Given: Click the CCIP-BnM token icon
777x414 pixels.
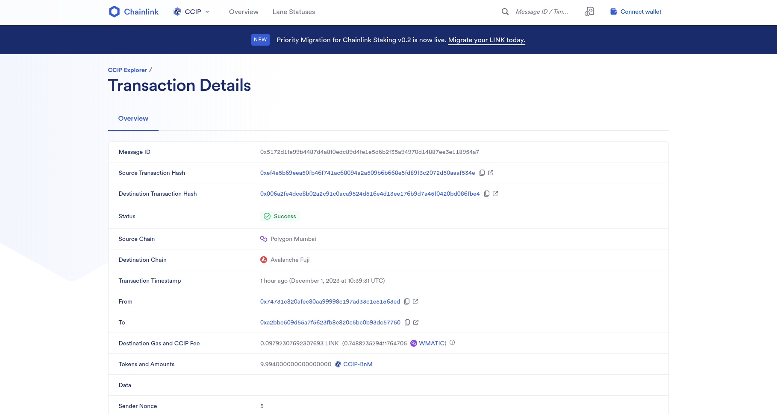Looking at the screenshot, I should tap(338, 364).
